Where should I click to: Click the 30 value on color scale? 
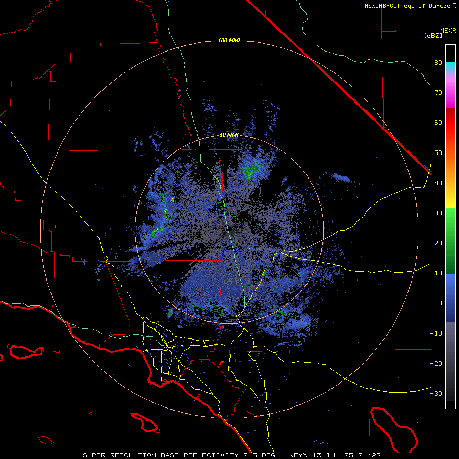(438, 213)
